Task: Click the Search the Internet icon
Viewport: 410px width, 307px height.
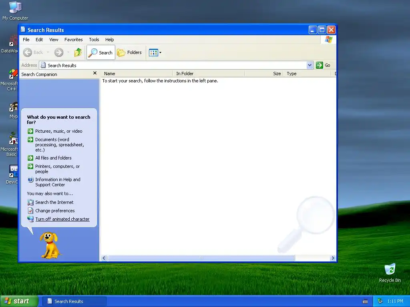Action: (30, 202)
